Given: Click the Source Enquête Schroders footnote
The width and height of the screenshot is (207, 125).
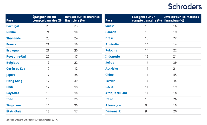Looking at the screenshot, I should point(31,120).
